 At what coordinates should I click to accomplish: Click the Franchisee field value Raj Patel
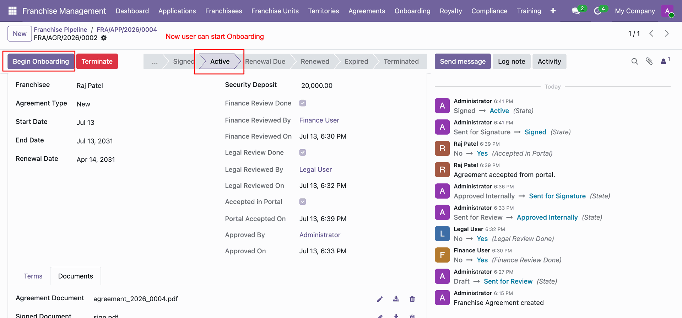tap(90, 86)
